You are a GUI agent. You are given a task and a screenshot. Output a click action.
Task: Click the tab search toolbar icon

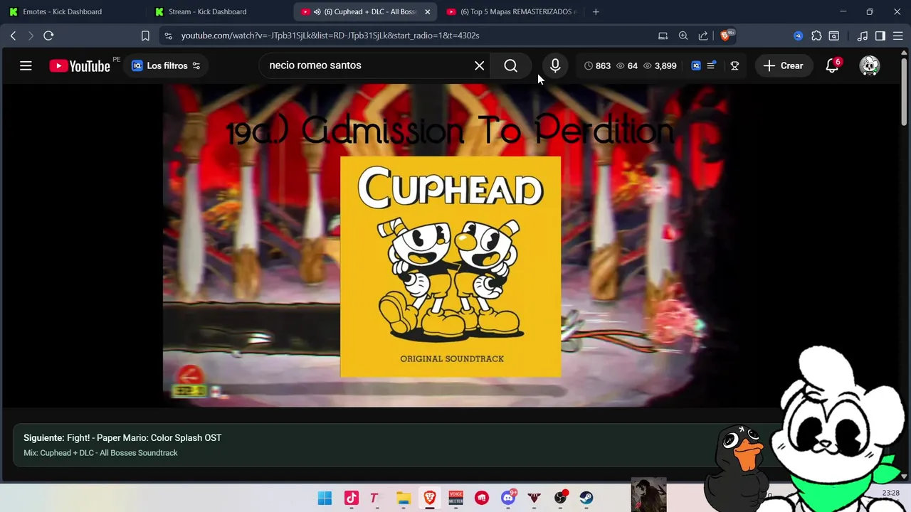[x=834, y=36]
